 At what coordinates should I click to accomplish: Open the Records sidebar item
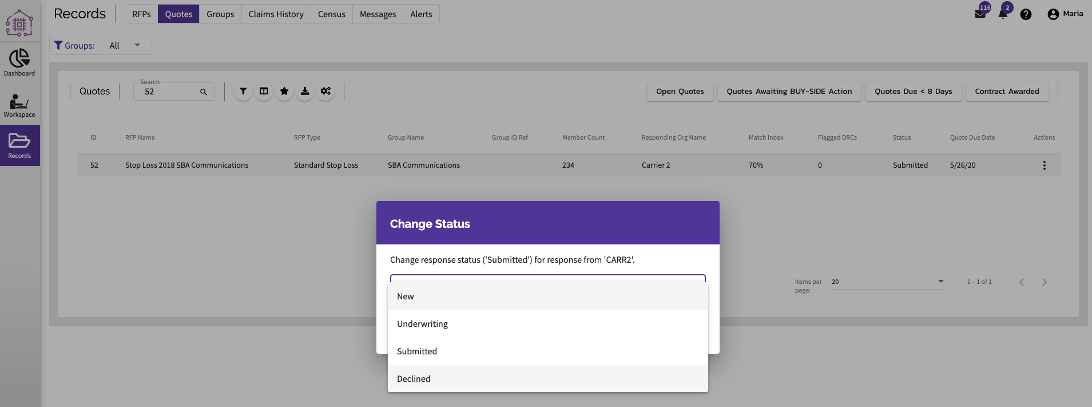click(x=19, y=145)
